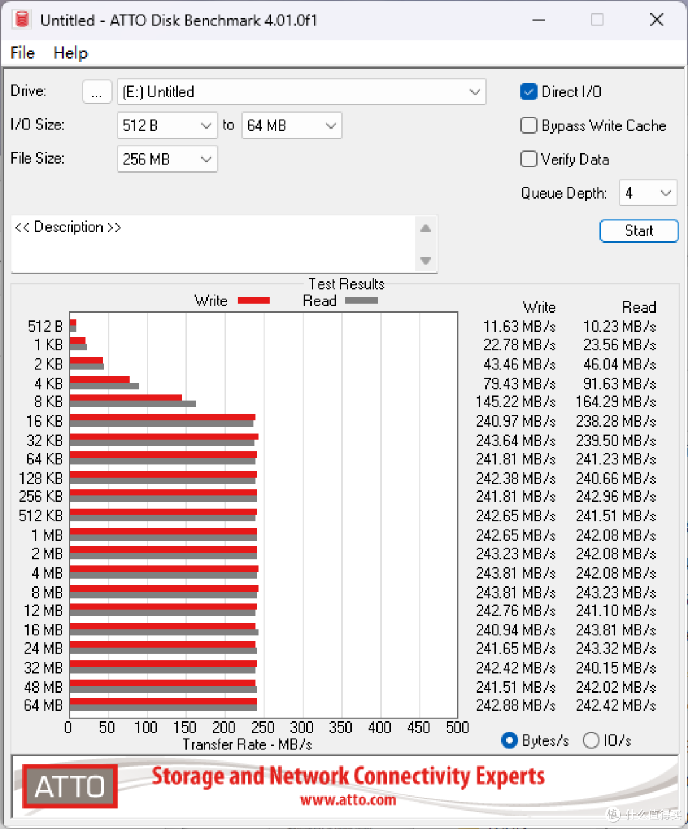Select the IO/s radio button

591,740
